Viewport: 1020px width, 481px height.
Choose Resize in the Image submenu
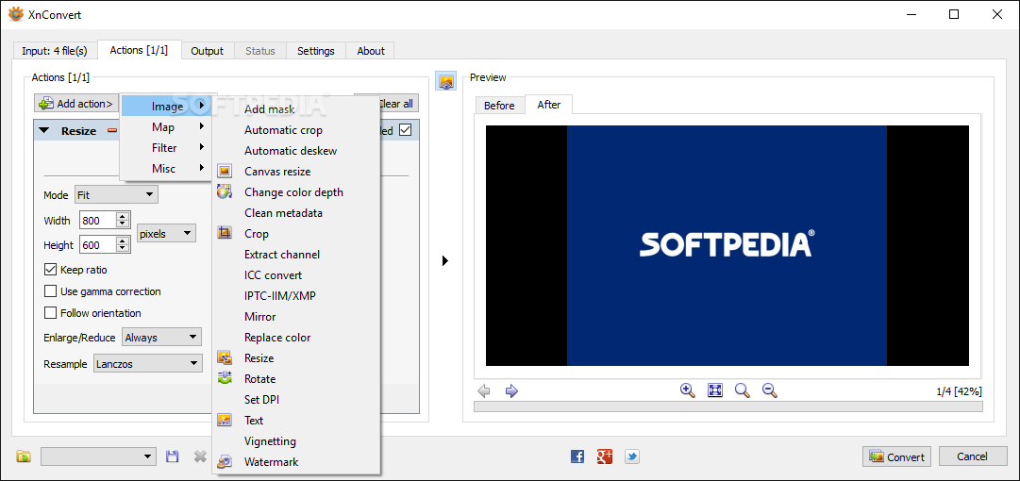[296, 358]
